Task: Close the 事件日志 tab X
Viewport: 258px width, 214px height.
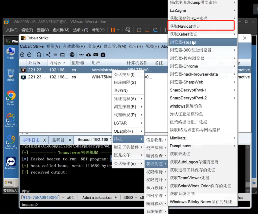Action: click(45, 140)
